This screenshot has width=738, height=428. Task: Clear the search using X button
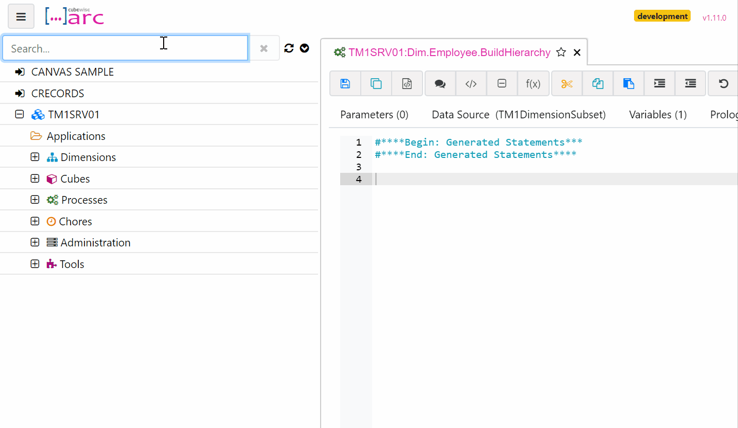tap(264, 48)
